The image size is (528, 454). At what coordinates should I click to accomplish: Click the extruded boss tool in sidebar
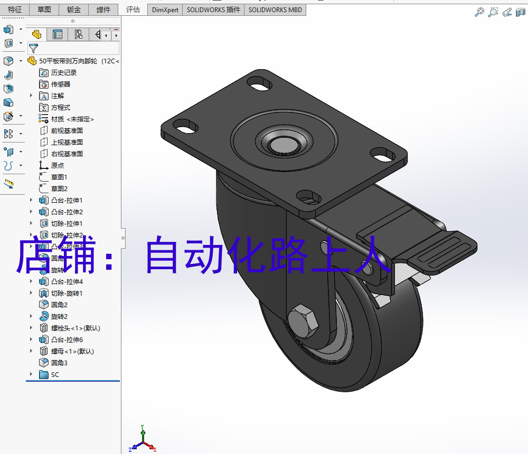pos(8,30)
